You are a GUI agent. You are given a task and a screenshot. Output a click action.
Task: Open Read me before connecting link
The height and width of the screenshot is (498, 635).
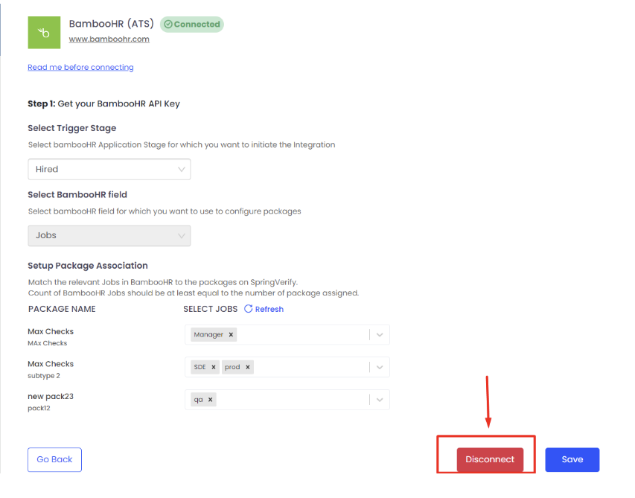80,67
